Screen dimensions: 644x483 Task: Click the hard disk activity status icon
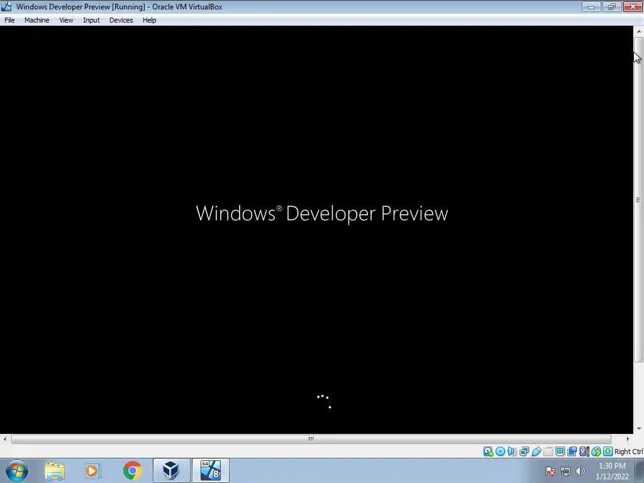click(x=488, y=452)
